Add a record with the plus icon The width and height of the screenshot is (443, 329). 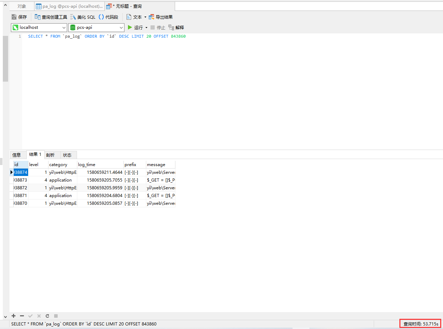point(14,316)
